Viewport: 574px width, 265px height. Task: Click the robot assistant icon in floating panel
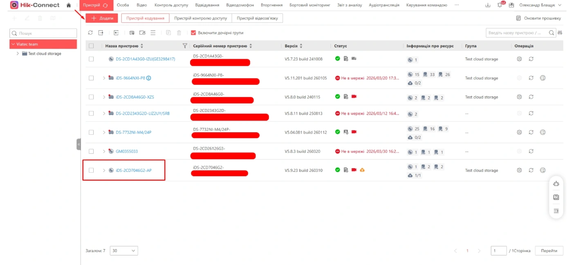tap(556, 184)
